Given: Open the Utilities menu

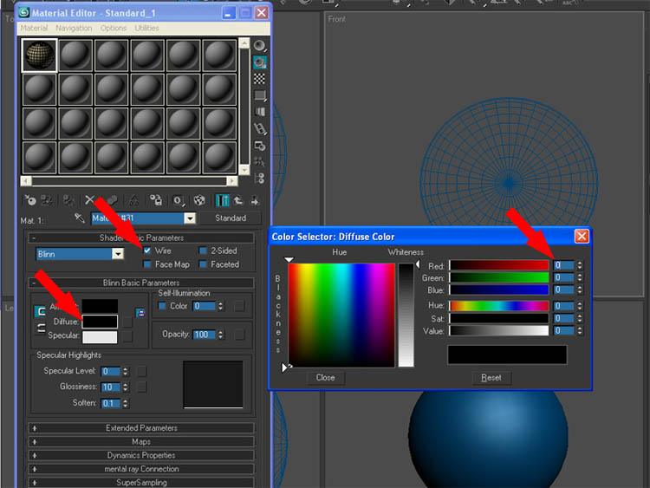Looking at the screenshot, I should coord(146,29).
